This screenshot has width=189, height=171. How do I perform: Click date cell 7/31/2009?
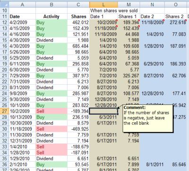(22, 81)
